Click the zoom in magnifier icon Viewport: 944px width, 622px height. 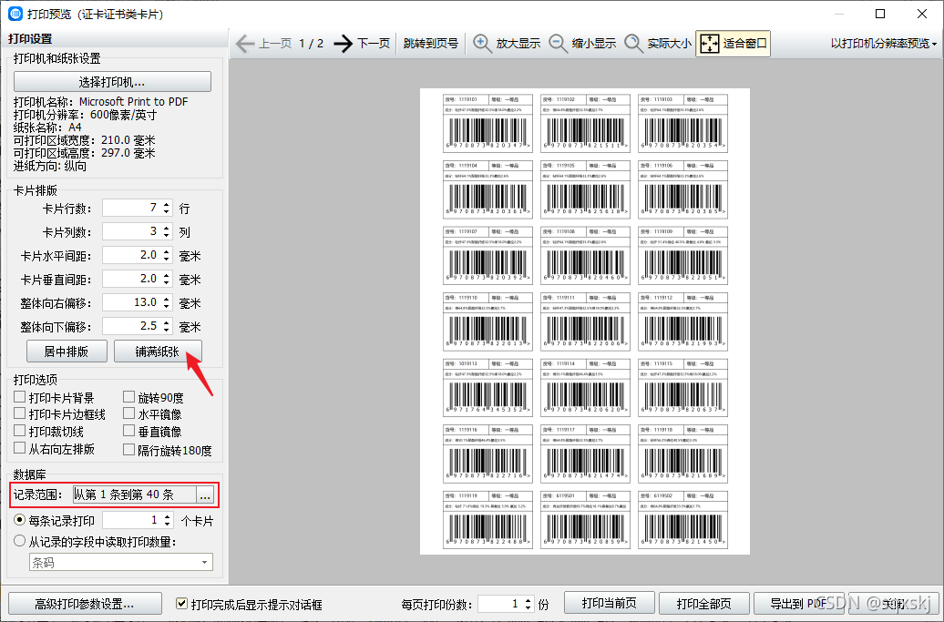tap(482, 44)
